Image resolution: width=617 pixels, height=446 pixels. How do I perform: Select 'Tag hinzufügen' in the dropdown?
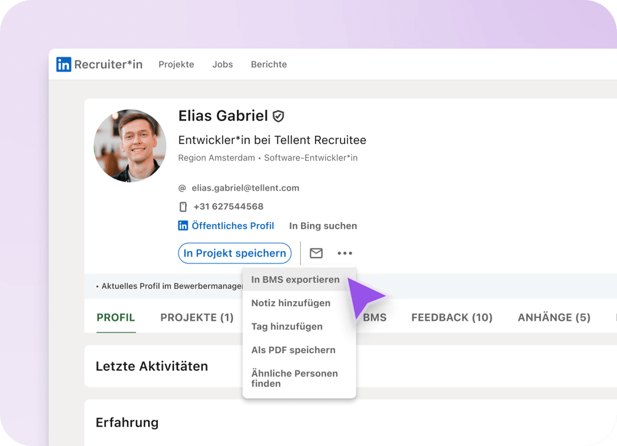point(287,327)
